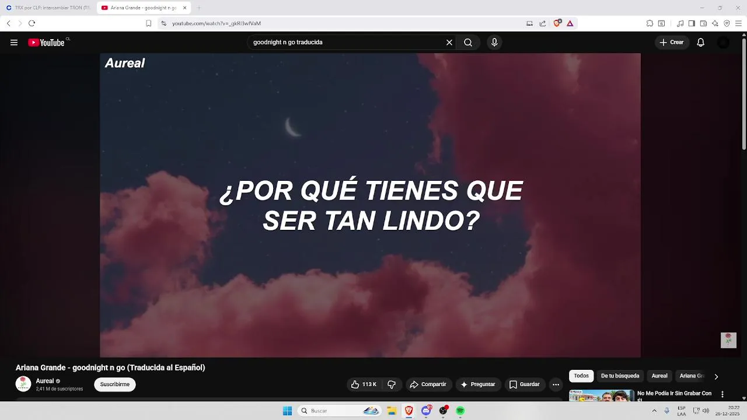Image resolution: width=747 pixels, height=420 pixels.
Task: Click the Crear button
Action: (x=672, y=43)
